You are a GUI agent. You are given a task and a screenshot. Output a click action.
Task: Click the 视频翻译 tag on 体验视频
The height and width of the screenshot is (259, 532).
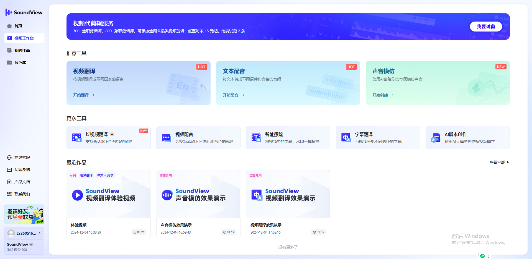click(86, 175)
